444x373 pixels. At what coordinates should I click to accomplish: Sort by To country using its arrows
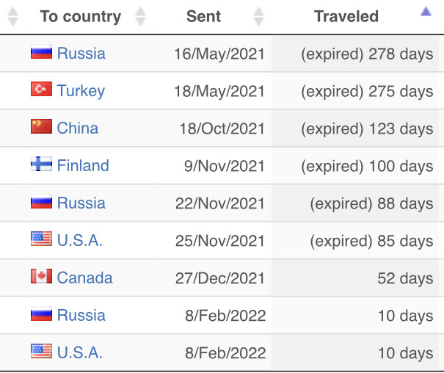tap(140, 16)
